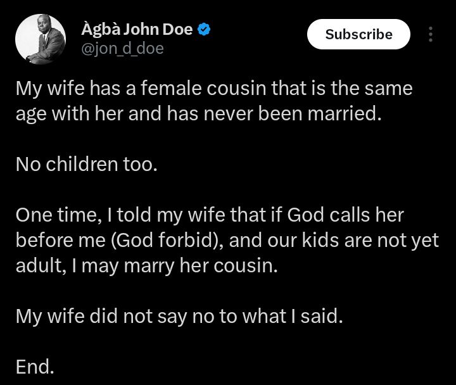Click the 'No children too.' line
456x385 pixels.
click(85, 165)
